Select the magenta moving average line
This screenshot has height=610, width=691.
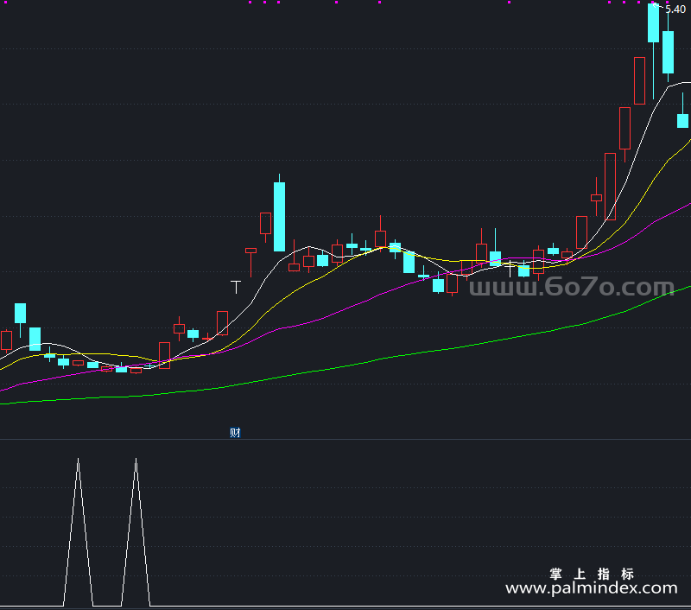(x=345, y=308)
